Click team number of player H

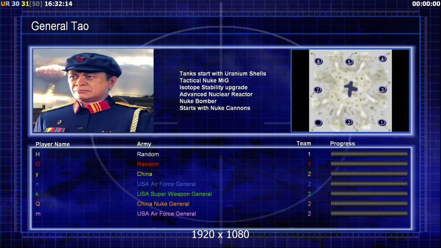pos(309,154)
